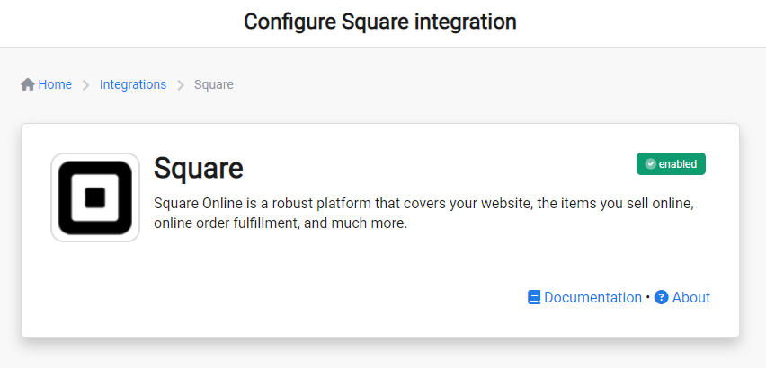Select the Square breadcrumb item
The height and width of the screenshot is (368, 766).
214,84
